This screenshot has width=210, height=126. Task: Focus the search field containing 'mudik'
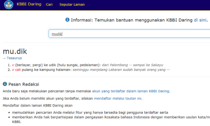point(129,34)
